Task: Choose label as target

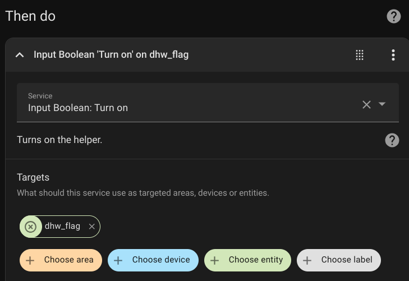Action: [347, 260]
